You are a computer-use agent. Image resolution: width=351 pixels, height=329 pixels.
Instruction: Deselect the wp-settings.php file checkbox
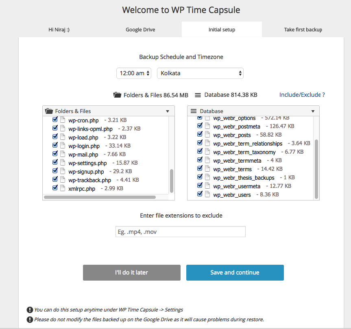pyautogui.click(x=55, y=162)
